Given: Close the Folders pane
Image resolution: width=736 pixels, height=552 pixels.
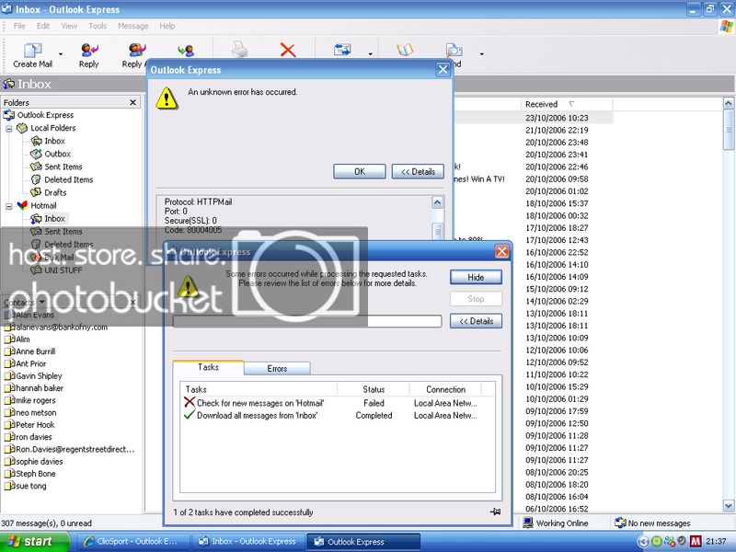Looking at the screenshot, I should 132,102.
